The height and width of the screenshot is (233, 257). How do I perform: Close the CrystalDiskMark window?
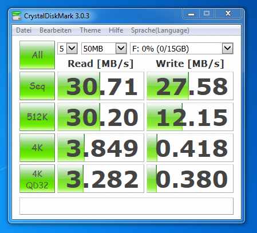click(x=228, y=14)
